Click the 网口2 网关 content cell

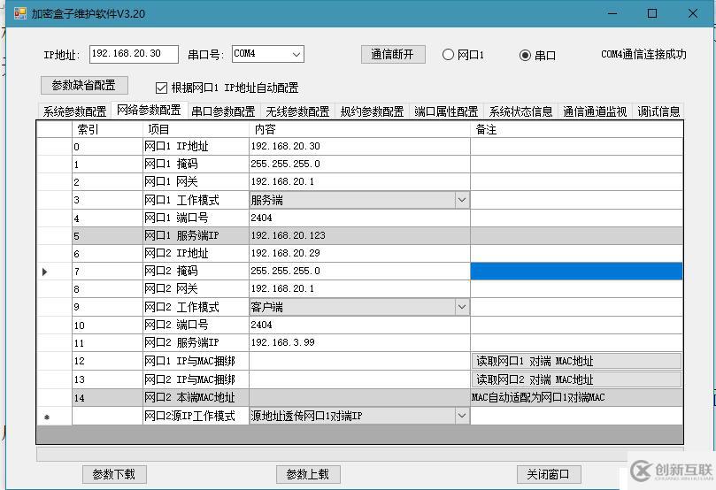[359, 289]
